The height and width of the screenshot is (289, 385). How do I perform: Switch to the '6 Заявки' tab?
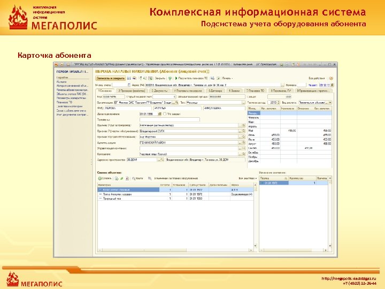[234, 90]
